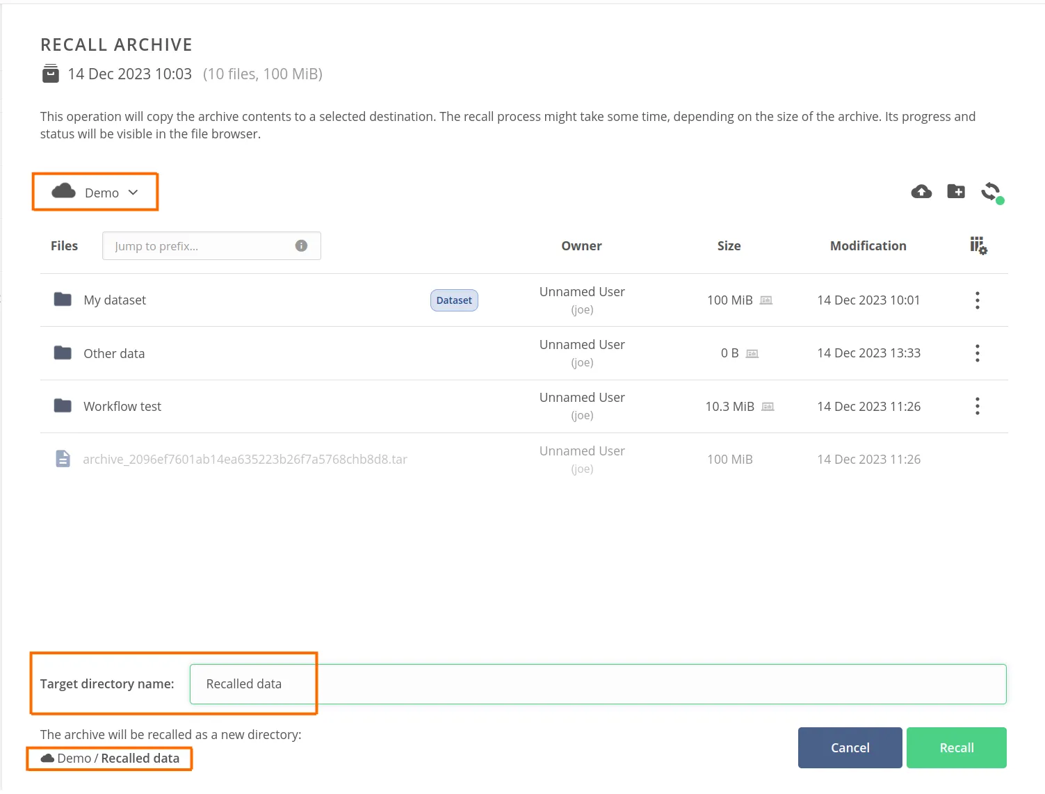1045x794 pixels.
Task: Open actions menu for Workflow test
Action: (x=977, y=406)
